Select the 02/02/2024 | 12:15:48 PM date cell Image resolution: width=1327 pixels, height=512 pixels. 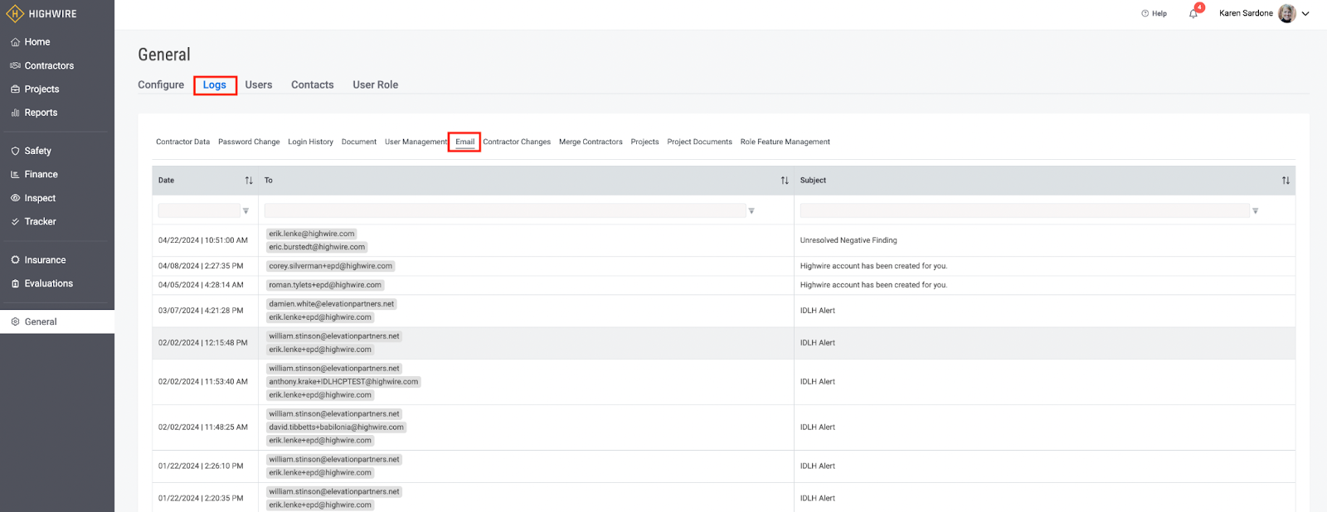click(x=203, y=343)
